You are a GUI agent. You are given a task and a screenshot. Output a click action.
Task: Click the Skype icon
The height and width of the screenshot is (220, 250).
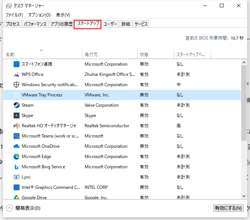coord(17,115)
